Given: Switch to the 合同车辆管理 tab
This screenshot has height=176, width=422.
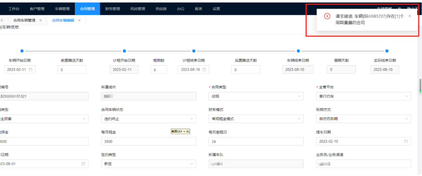Looking at the screenshot, I should tap(24, 20).
